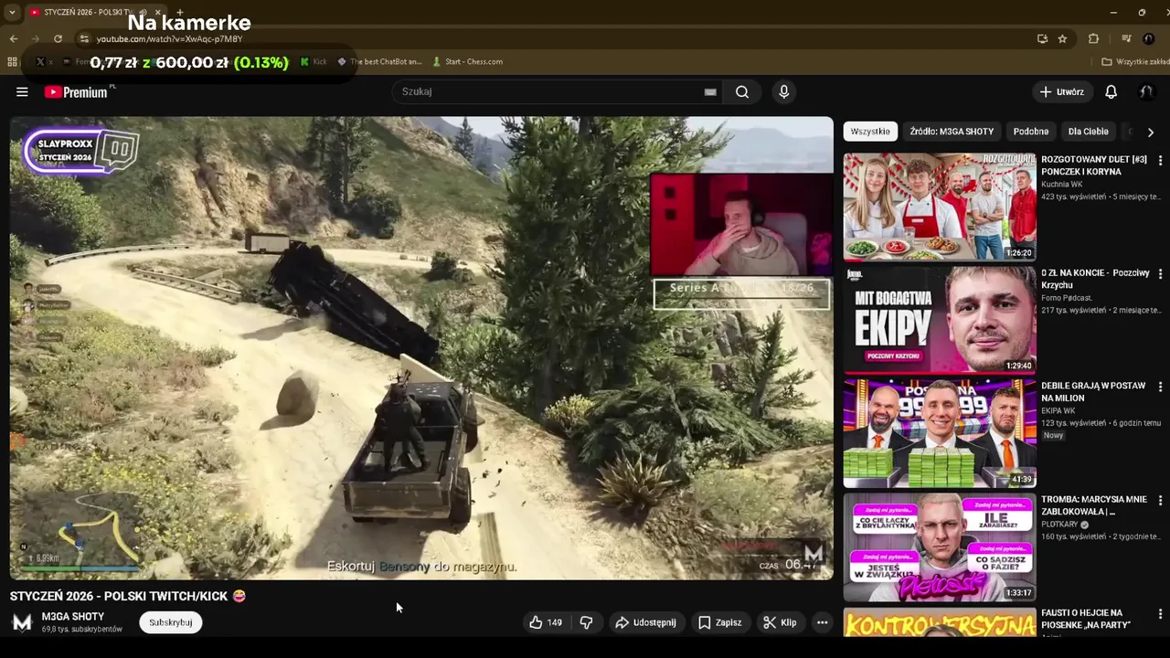Open the Wszystkie zakładki folder
This screenshot has width=1170, height=658.
click(1135, 62)
